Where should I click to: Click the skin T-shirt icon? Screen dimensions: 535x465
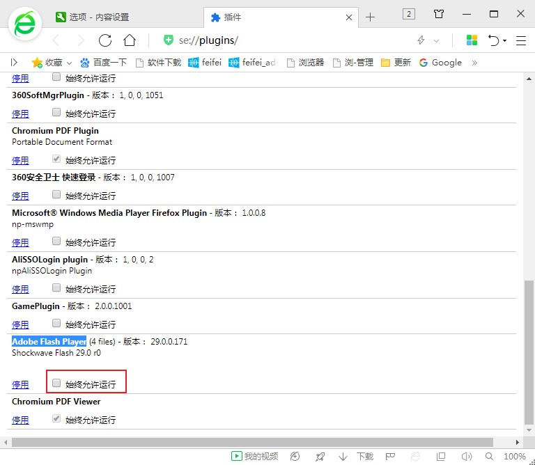click(x=439, y=14)
